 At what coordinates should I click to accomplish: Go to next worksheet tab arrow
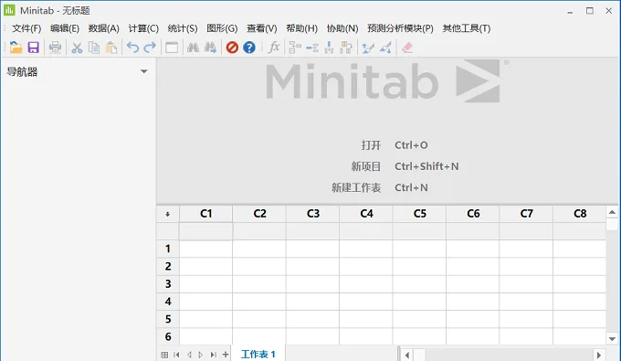click(201, 355)
